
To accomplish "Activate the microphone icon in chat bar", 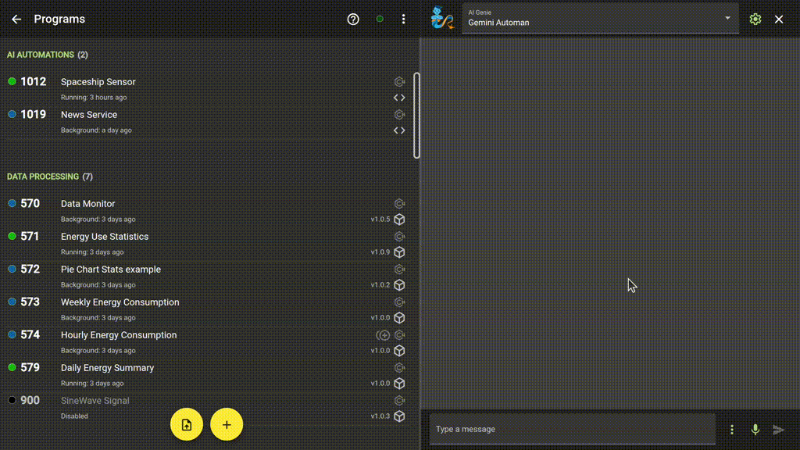I will tap(755, 429).
